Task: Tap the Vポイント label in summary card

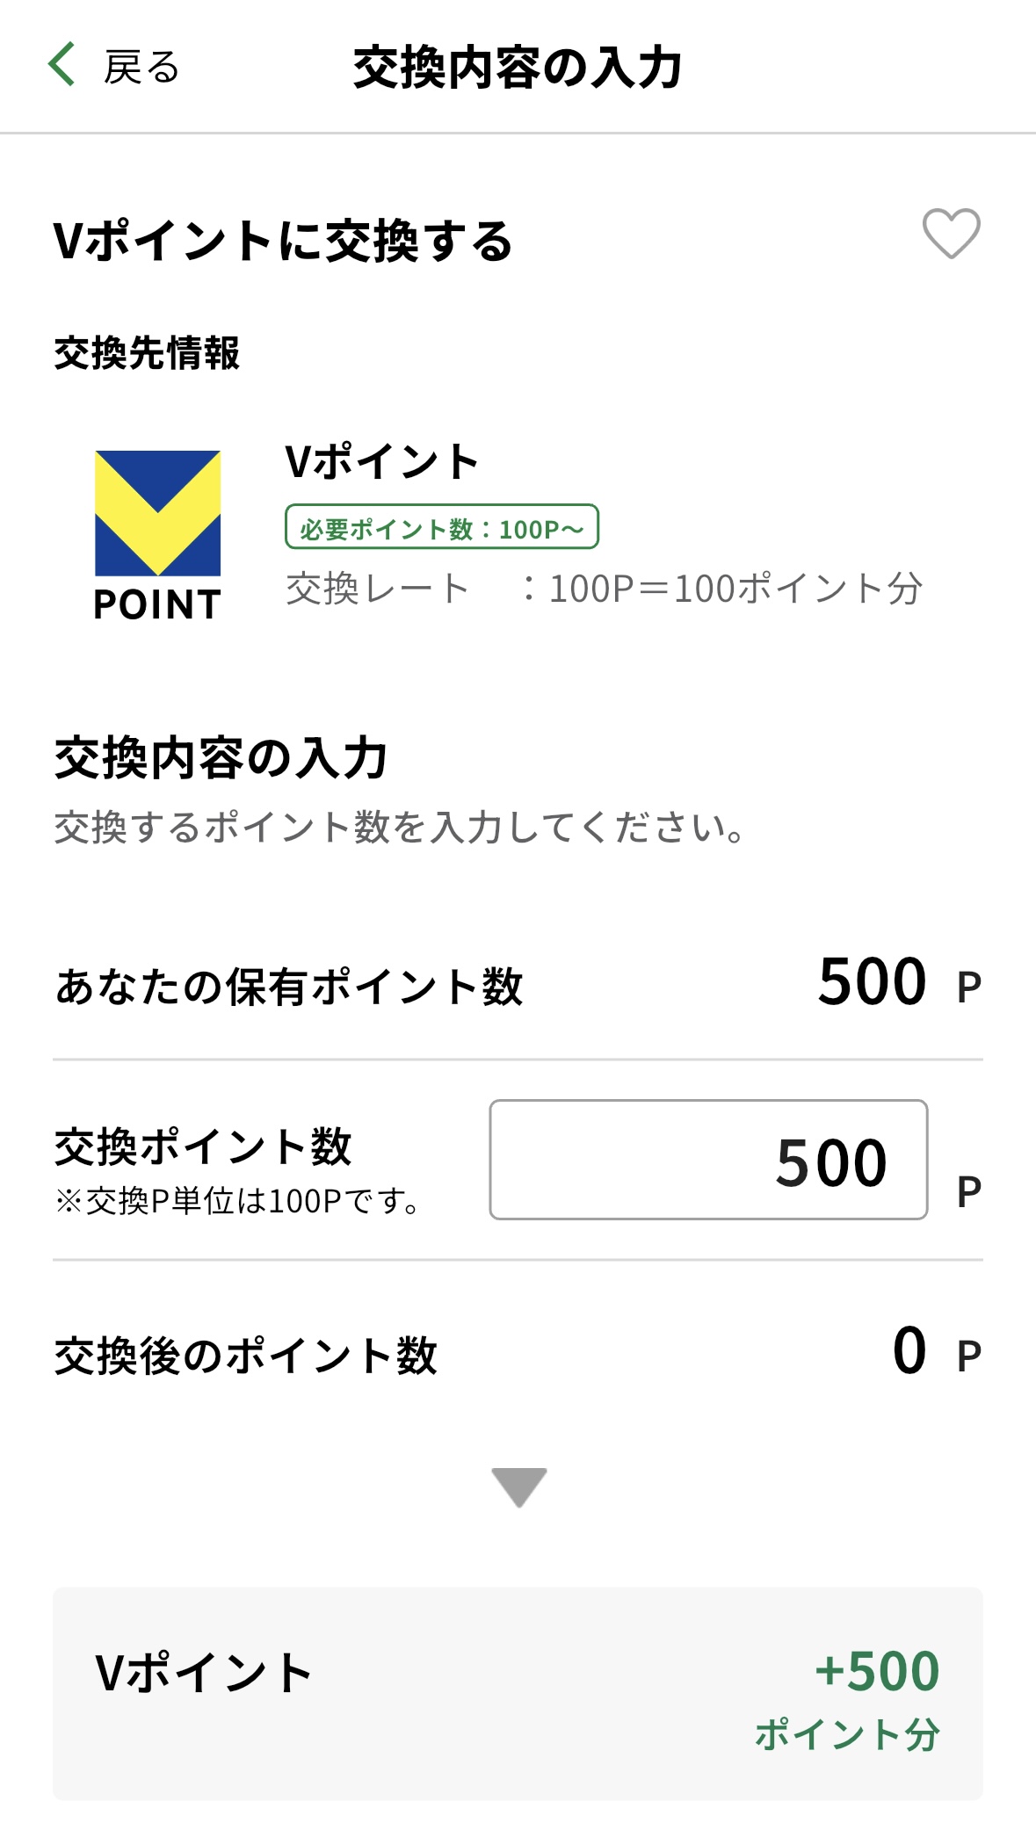Action: pyautogui.click(x=204, y=1673)
